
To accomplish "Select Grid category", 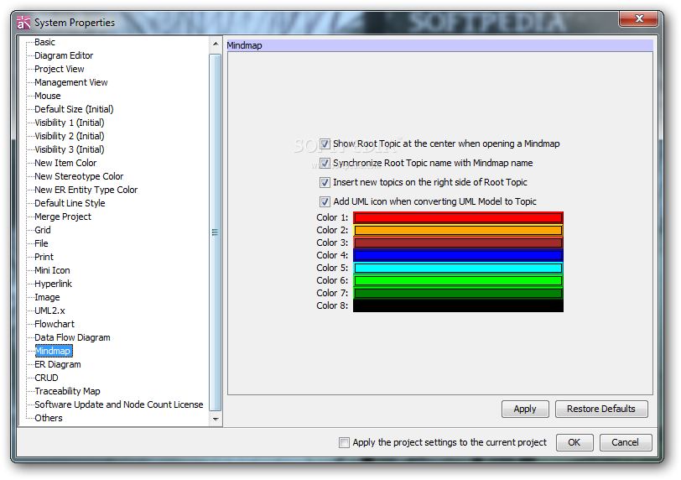I will [43, 230].
